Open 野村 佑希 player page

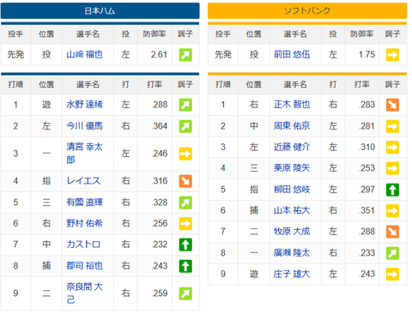(x=84, y=223)
